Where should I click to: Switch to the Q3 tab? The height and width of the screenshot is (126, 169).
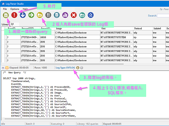(12, 24)
